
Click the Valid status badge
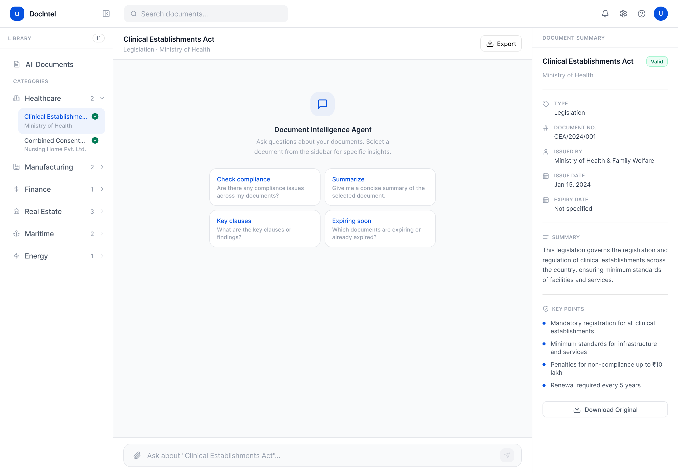pyautogui.click(x=657, y=61)
